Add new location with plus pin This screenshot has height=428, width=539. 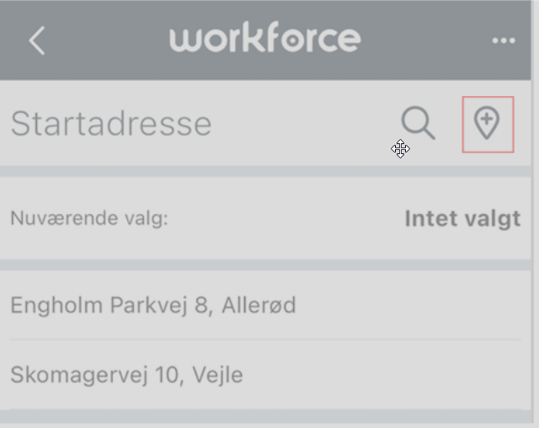[488, 124]
